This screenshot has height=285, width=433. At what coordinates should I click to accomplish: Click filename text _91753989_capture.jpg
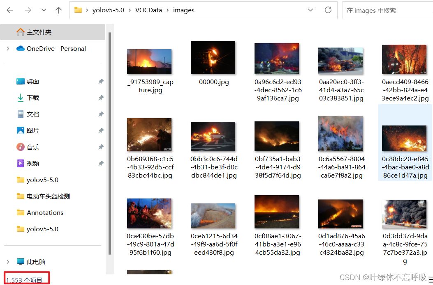151,86
